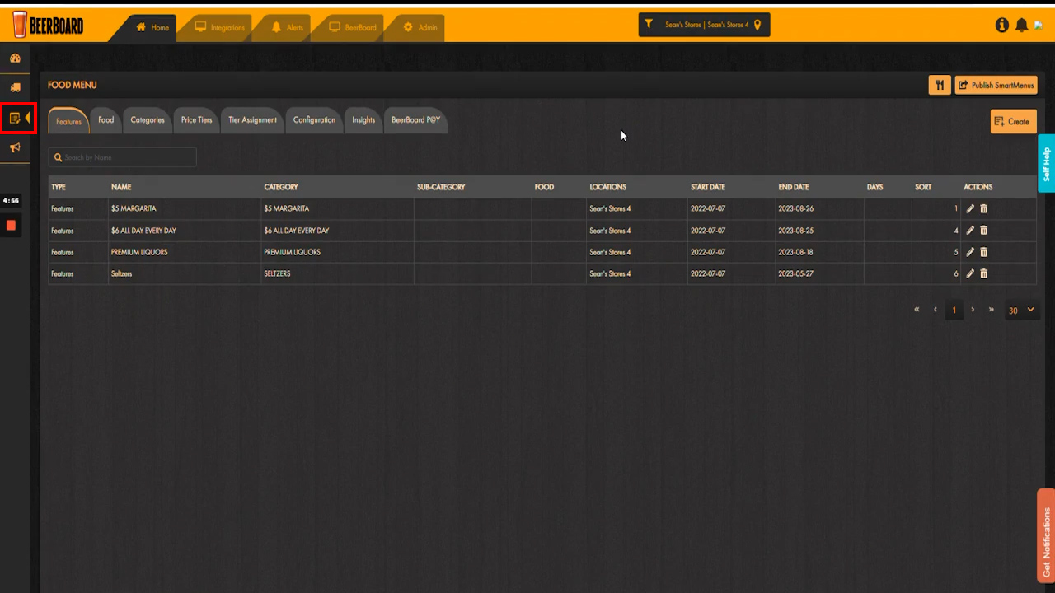Open the Self Help side panel
The height and width of the screenshot is (593, 1055).
coord(1046,164)
